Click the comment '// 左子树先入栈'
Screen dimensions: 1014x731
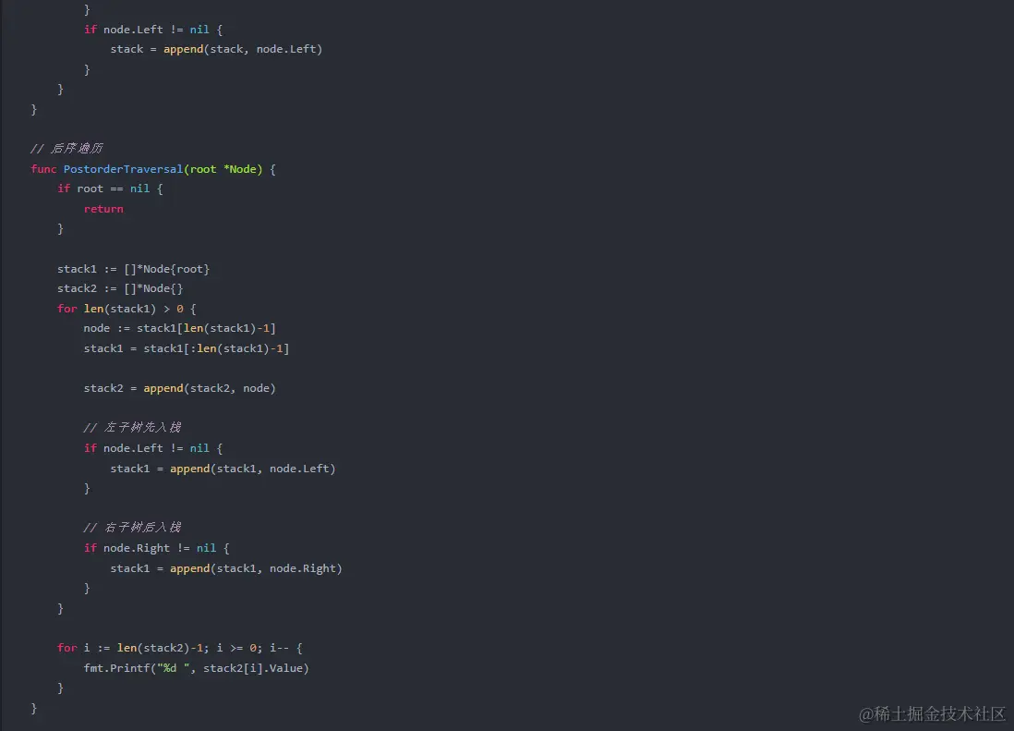133,427
